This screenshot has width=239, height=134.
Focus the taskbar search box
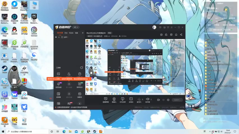(x=27, y=131)
